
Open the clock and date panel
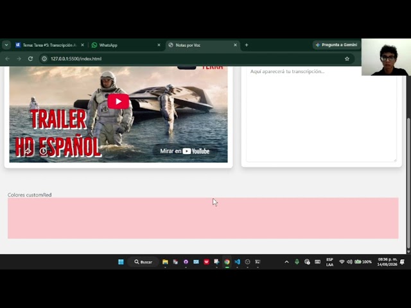pos(387,262)
